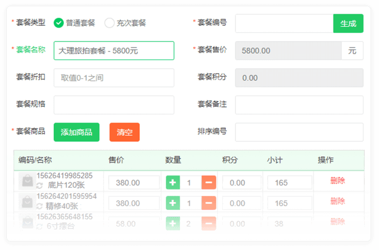Click the 生成 button

(348, 23)
